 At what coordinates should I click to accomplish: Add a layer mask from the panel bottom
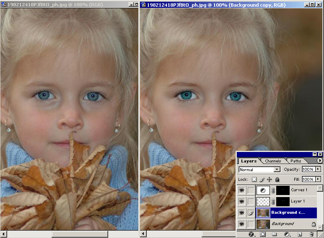coord(263,234)
